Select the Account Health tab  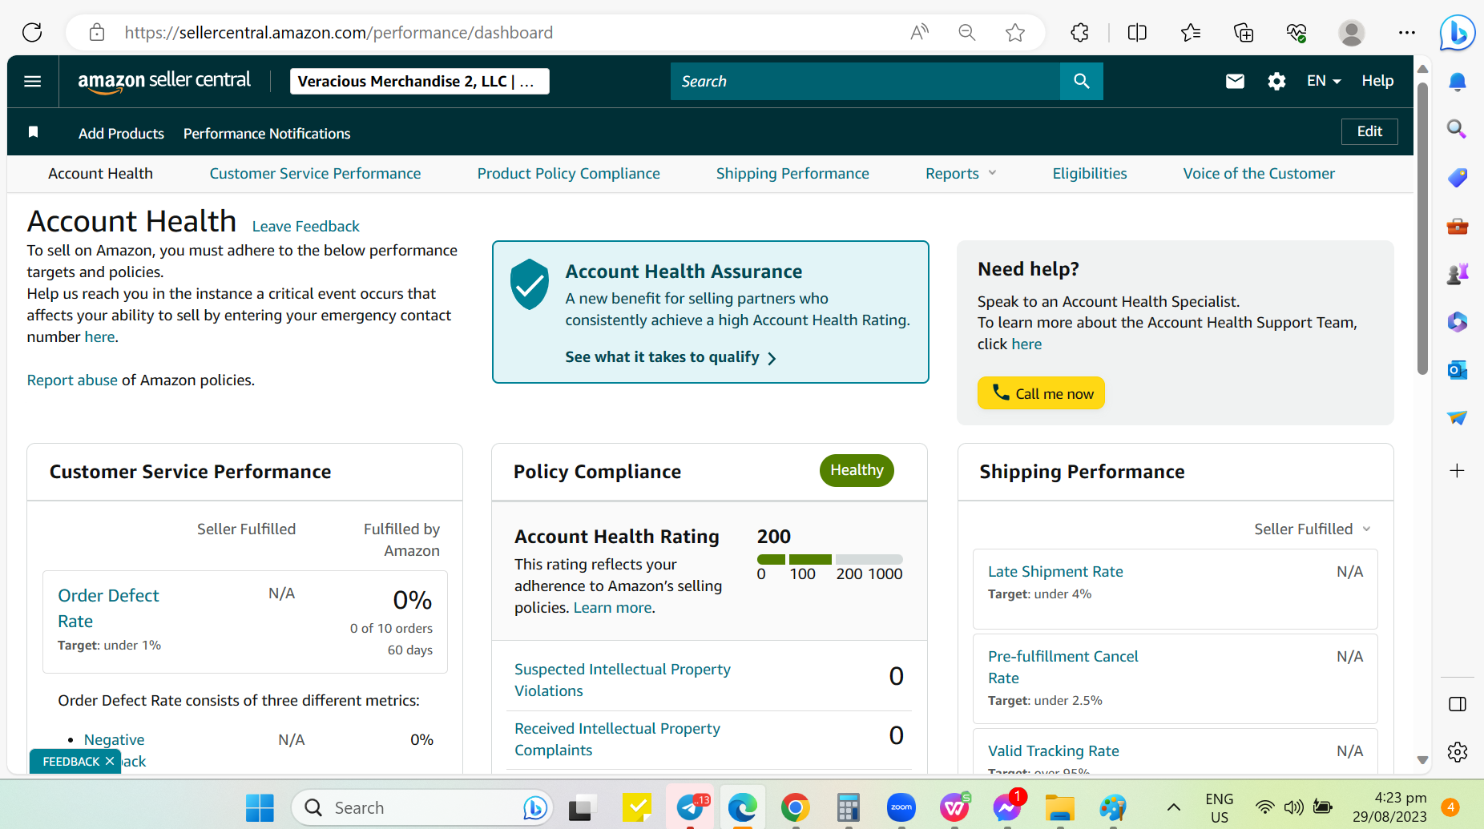(100, 173)
